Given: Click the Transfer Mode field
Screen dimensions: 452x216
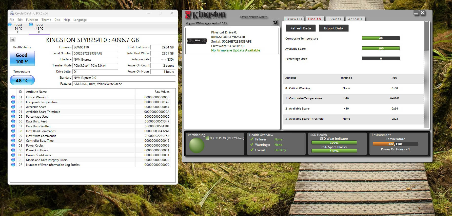Looking at the screenshot, I should [x=95, y=66].
